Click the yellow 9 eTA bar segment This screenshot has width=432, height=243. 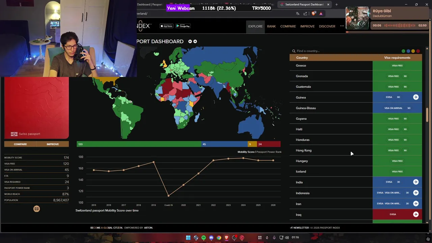pyautogui.click(x=252, y=144)
